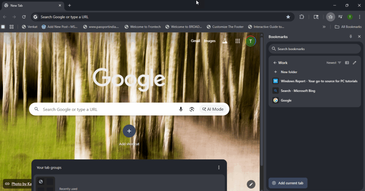Close the Bookmarks side panel

(359, 37)
